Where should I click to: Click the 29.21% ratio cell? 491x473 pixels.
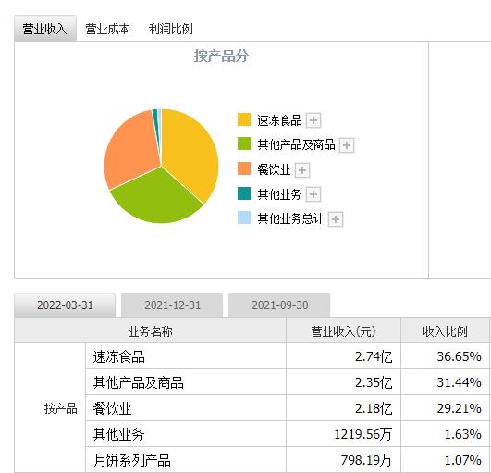click(446, 408)
